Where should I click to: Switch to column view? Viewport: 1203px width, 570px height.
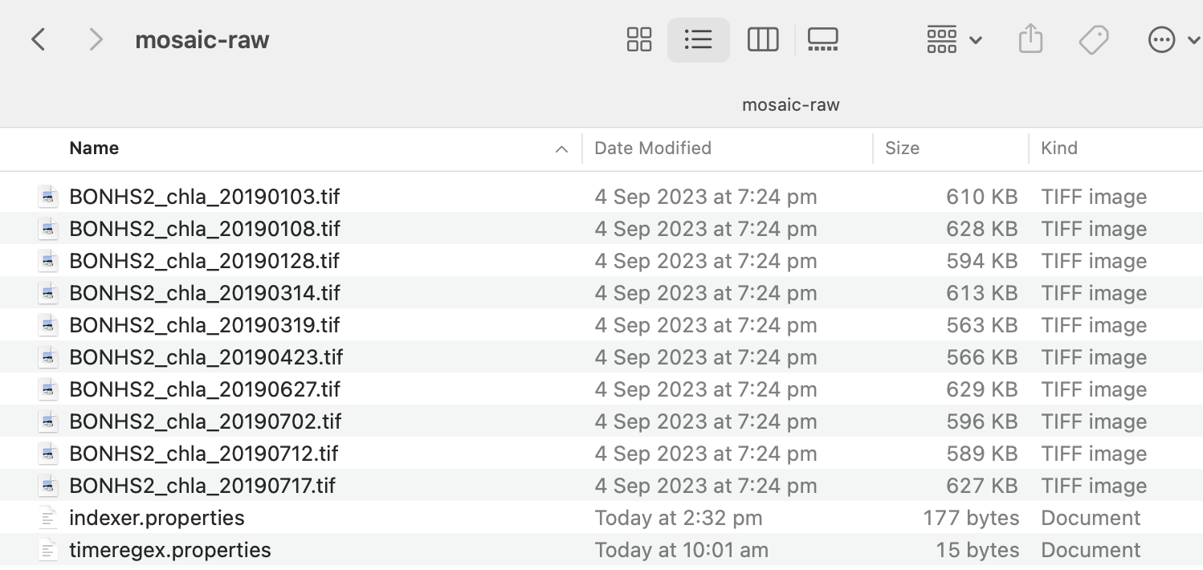point(762,39)
